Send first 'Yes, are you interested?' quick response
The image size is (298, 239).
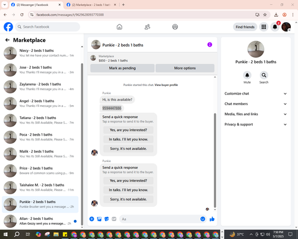[x=128, y=130]
